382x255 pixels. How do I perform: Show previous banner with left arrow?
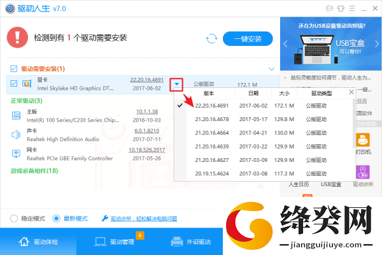pyautogui.click(x=285, y=44)
